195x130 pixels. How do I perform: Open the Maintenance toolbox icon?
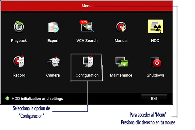121,62
